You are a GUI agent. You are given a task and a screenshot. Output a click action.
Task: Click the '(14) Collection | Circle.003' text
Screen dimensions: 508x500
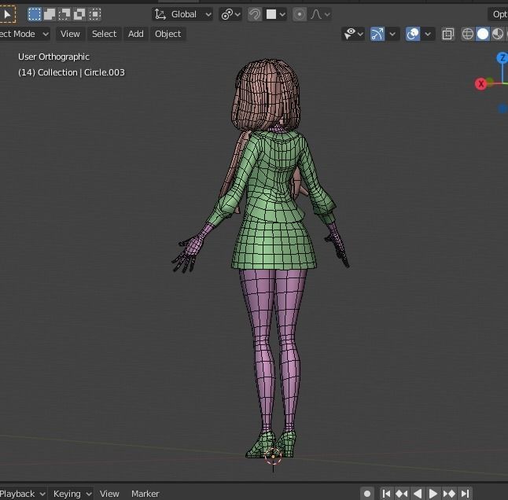pos(72,72)
